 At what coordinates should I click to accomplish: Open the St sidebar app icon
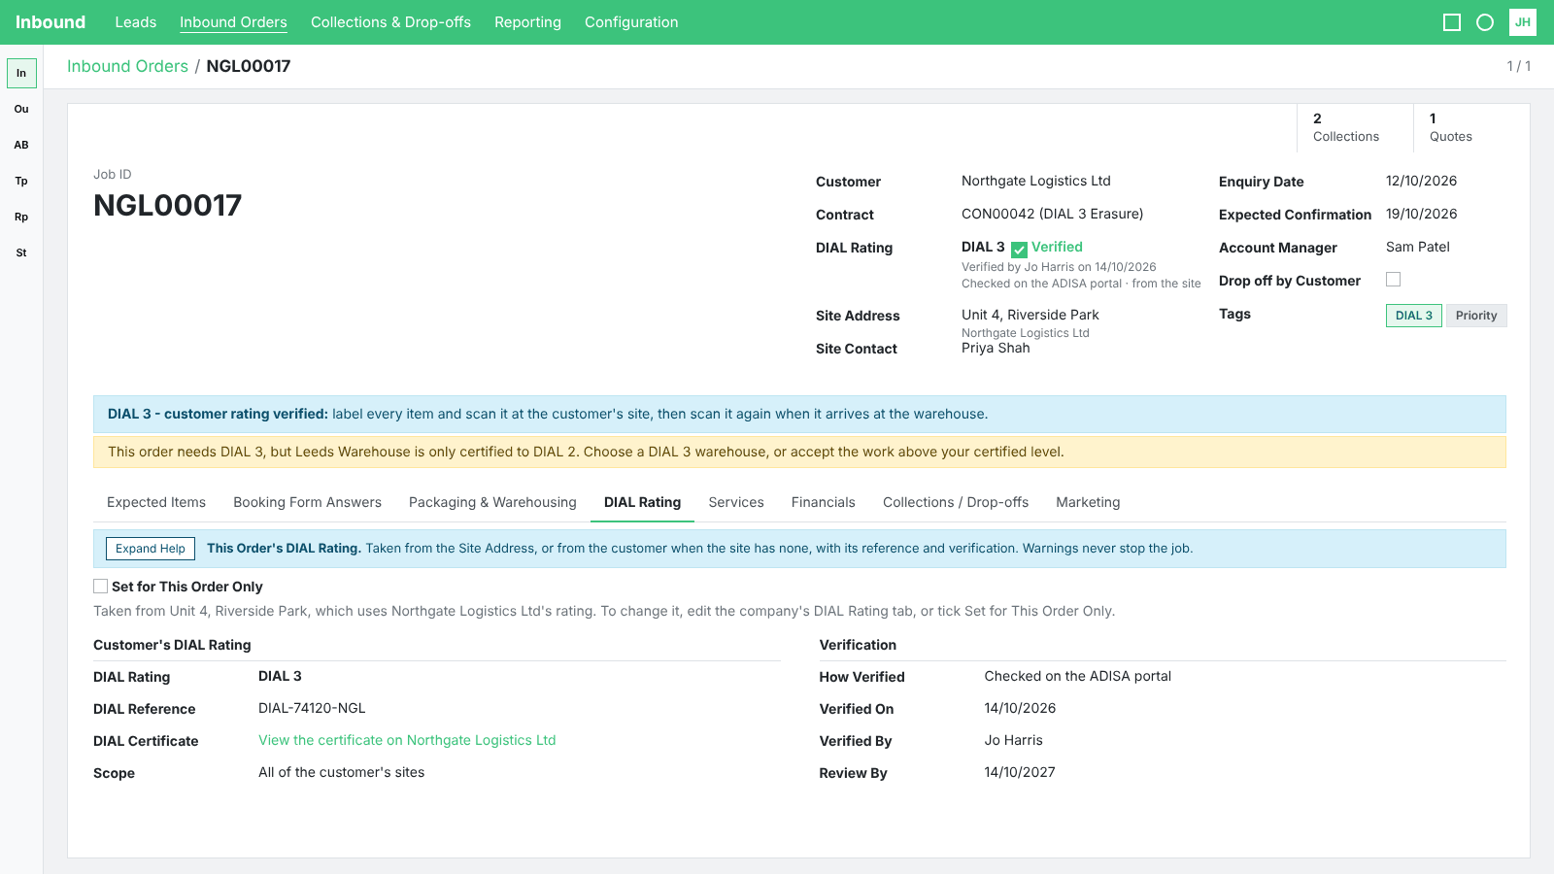tap(21, 252)
